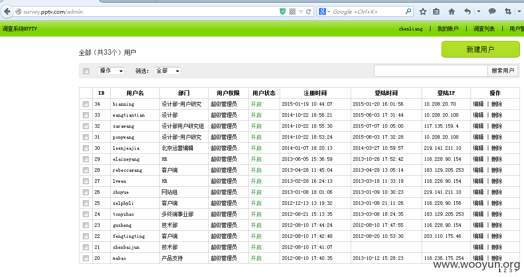
Task: Select checkbox for user sarawang
Action: 86,126
